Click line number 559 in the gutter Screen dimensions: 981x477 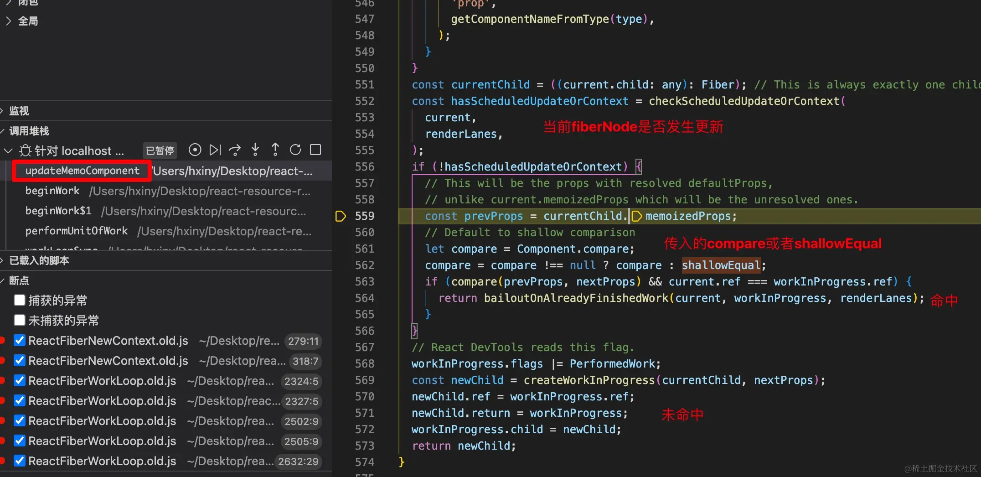[x=364, y=216]
